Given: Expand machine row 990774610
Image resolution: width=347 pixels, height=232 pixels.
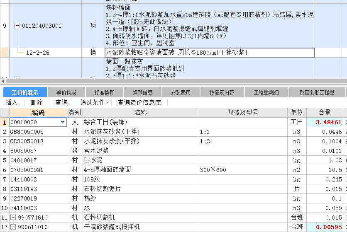Looking at the screenshot, I should (x=13, y=217).
